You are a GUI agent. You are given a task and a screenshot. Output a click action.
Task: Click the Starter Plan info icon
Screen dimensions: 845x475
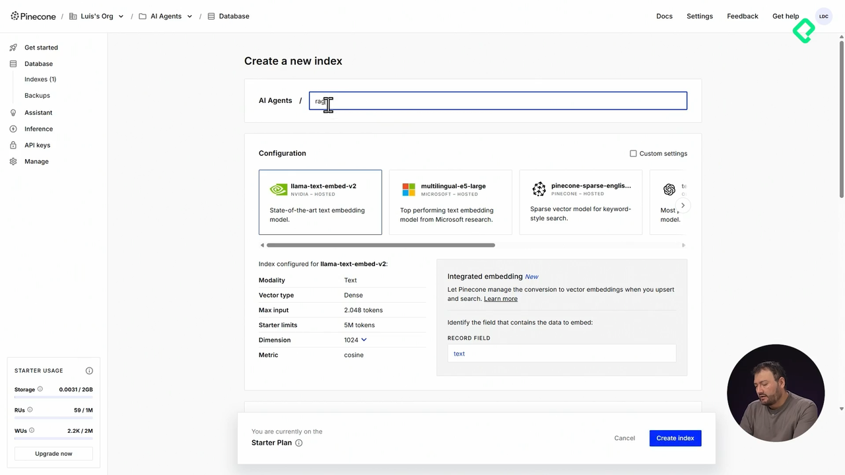coord(298,443)
